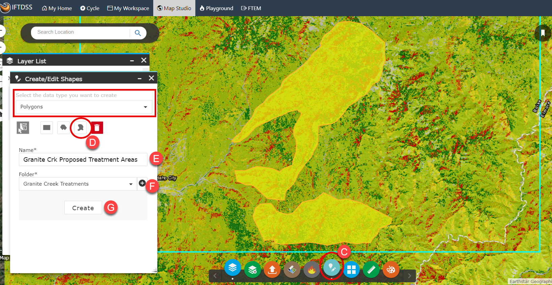
Task: Minimize the Create/Edit Shapes panel
Action: [x=139, y=78]
